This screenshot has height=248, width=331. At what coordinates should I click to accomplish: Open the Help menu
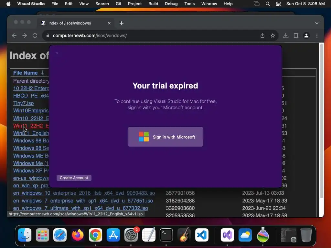[228, 4]
